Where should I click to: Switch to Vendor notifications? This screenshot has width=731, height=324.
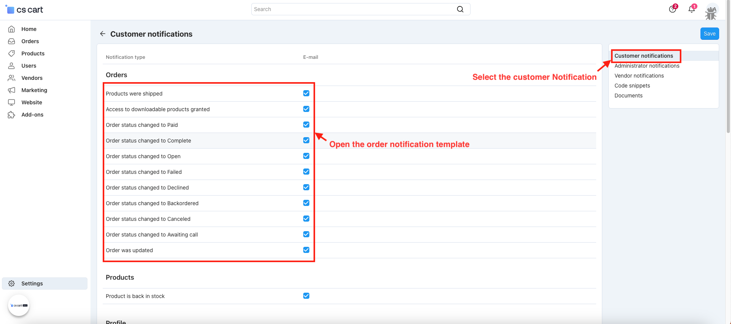pos(639,76)
